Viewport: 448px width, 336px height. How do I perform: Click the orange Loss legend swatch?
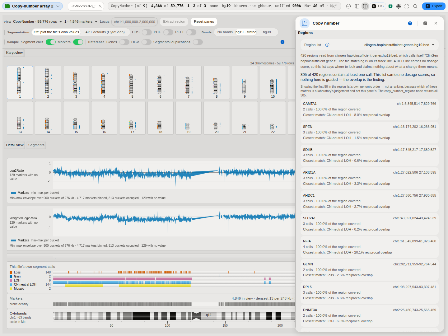[11, 273]
